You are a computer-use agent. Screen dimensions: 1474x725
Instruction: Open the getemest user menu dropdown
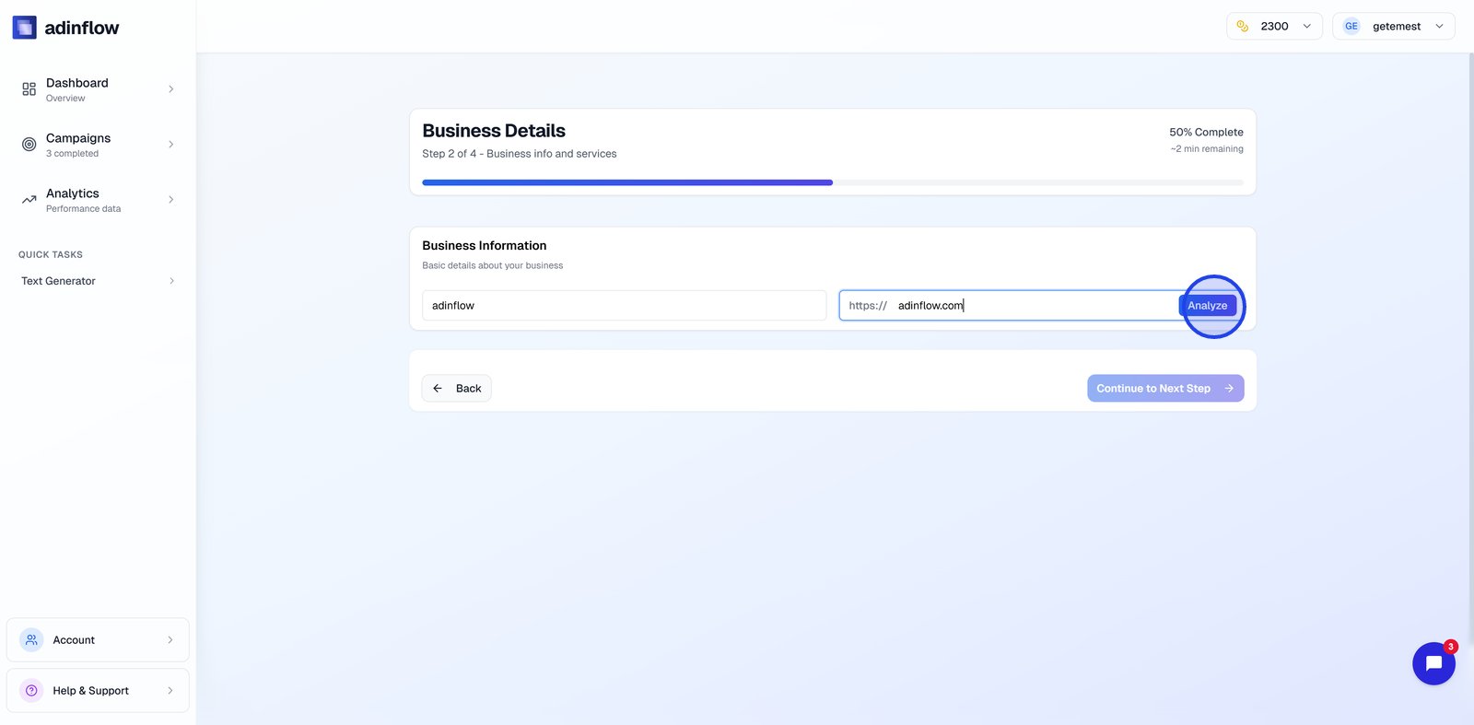pyautogui.click(x=1439, y=27)
